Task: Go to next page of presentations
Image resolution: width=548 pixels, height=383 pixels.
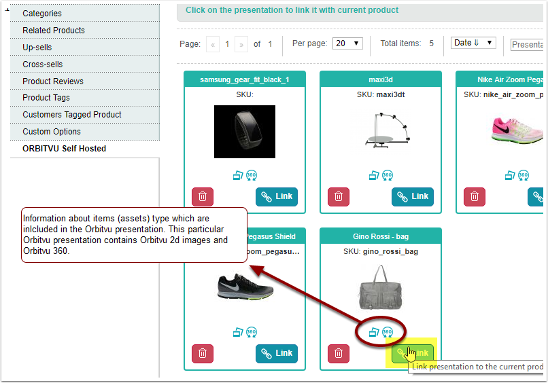Action: (241, 44)
